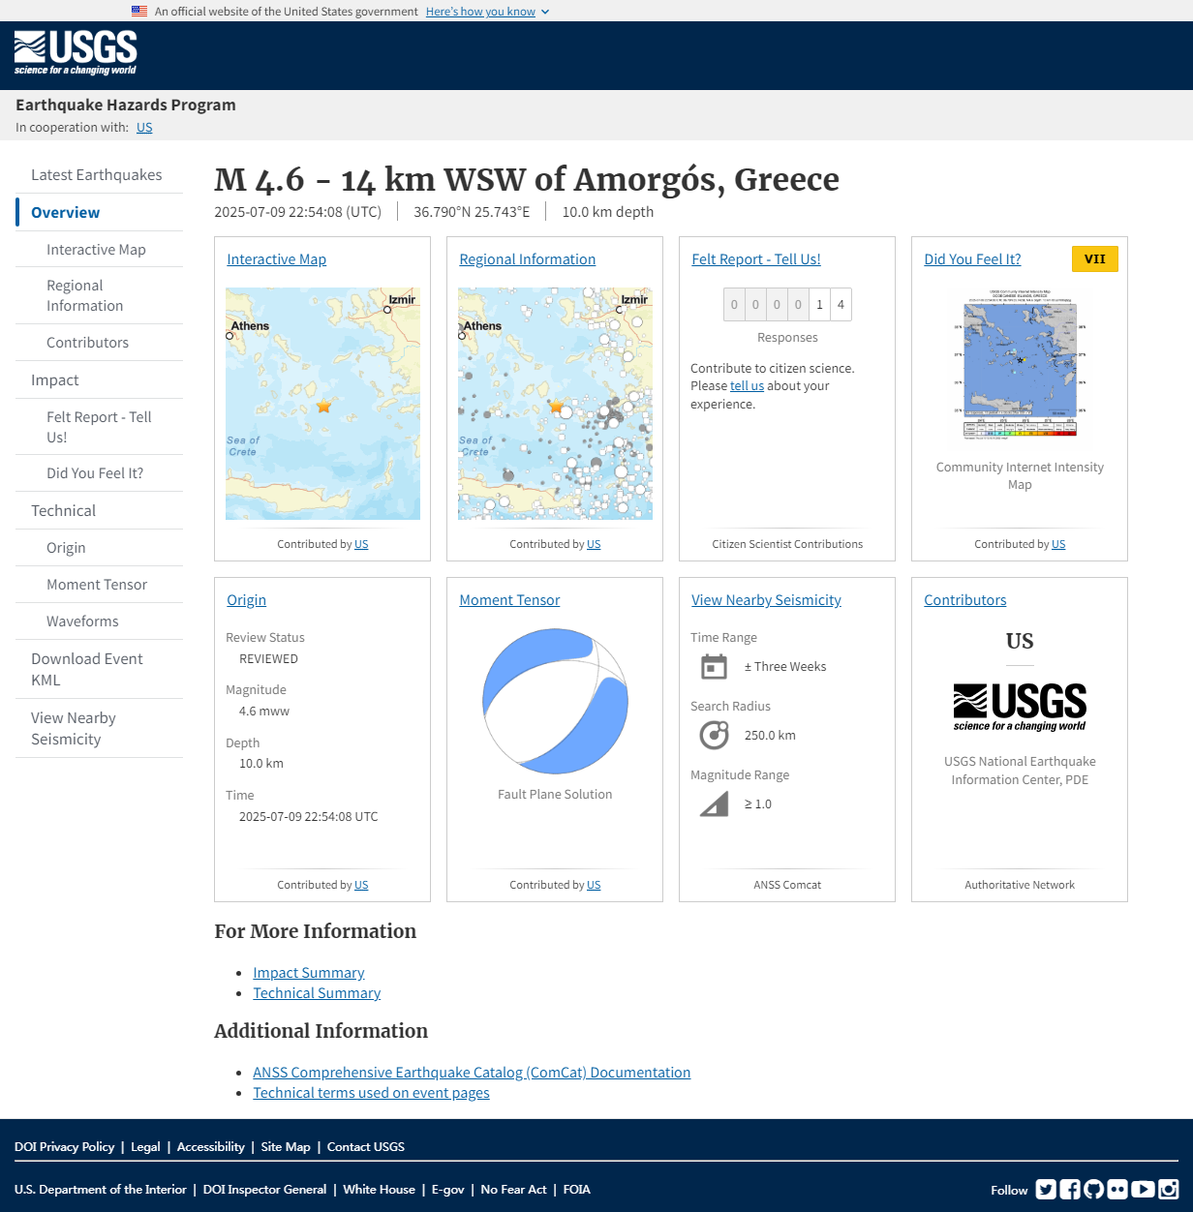Open Moment Tensor sidebar item

(97, 585)
